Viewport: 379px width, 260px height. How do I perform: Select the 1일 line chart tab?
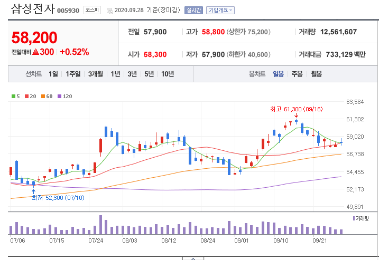click(53, 74)
